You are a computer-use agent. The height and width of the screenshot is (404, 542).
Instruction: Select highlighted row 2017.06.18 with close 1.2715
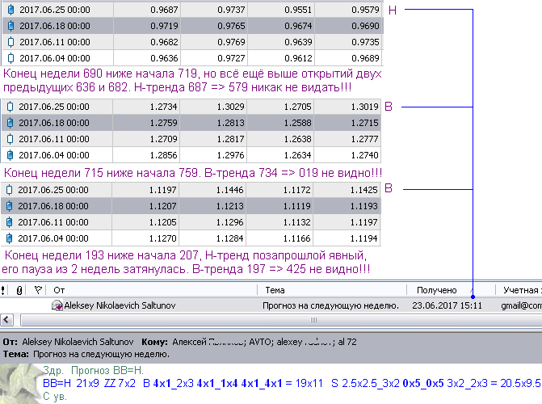click(x=191, y=123)
